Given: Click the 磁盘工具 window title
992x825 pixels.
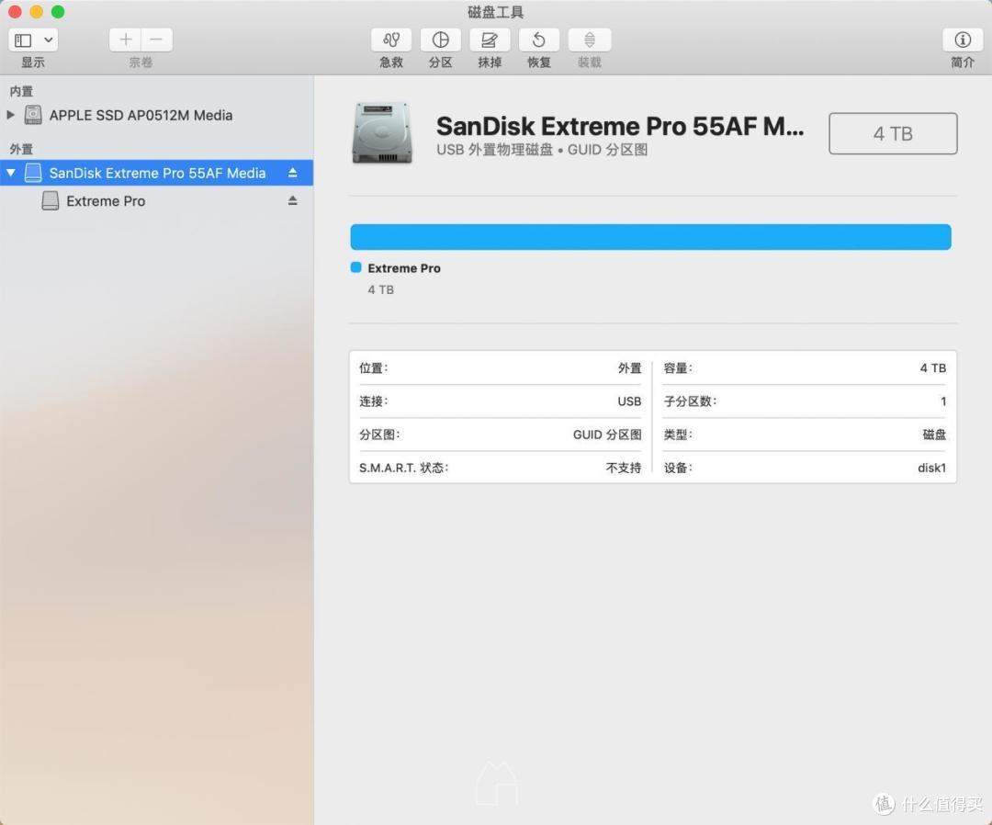Looking at the screenshot, I should [495, 12].
